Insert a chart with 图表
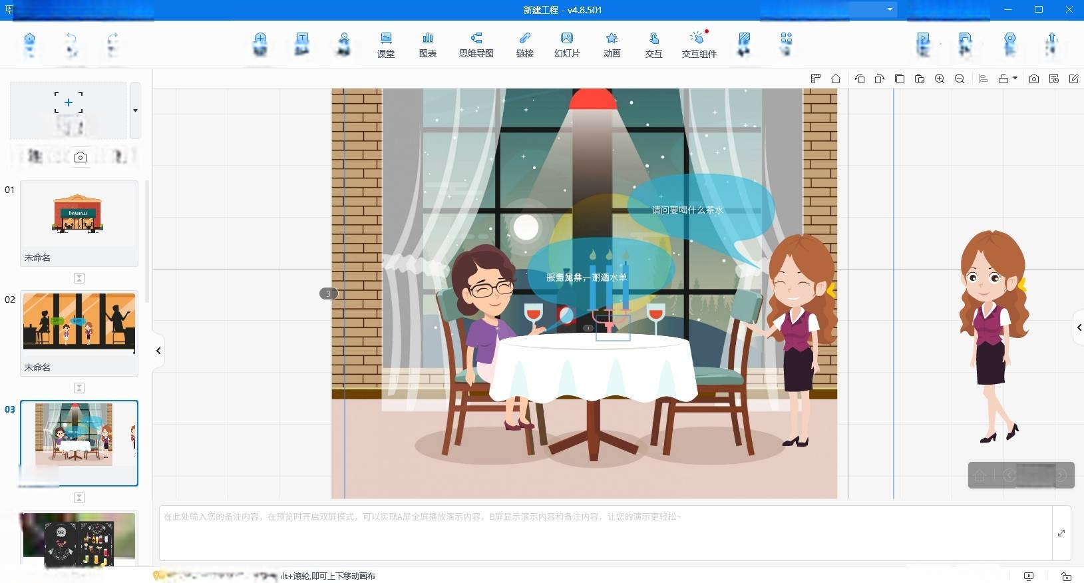Screen dimensions: 1084x583 point(428,45)
